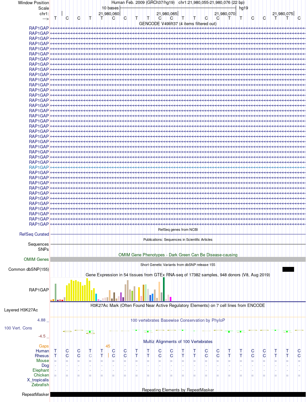Click the Common dbSNP(155) track label

(29, 270)
